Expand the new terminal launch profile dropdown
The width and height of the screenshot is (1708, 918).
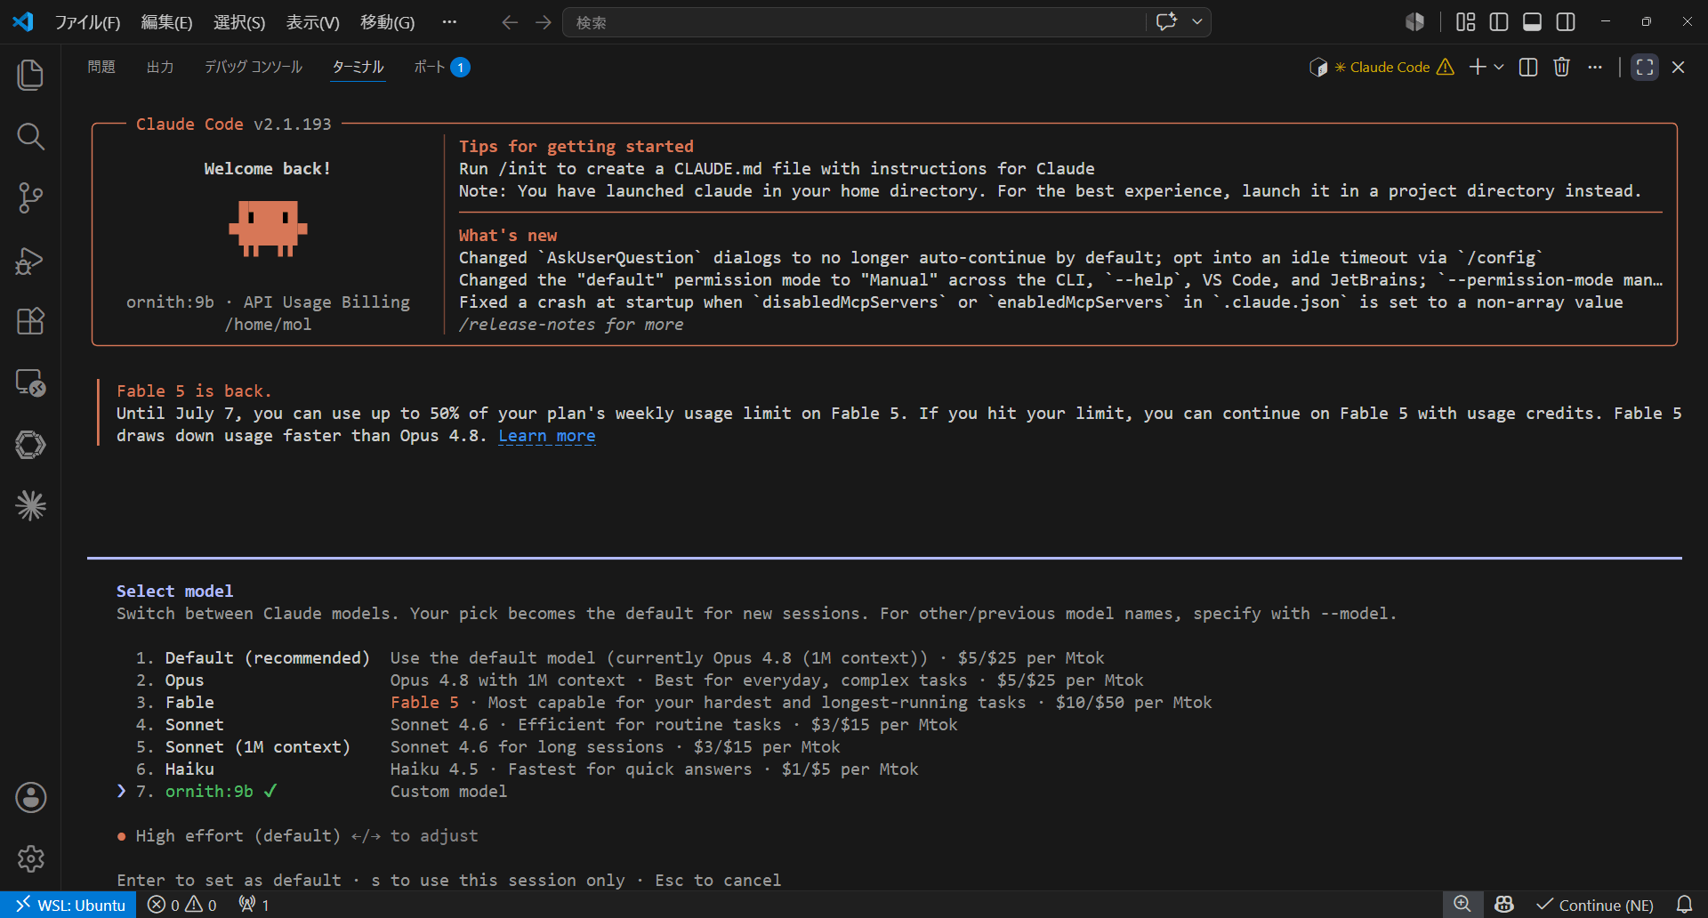click(x=1500, y=67)
